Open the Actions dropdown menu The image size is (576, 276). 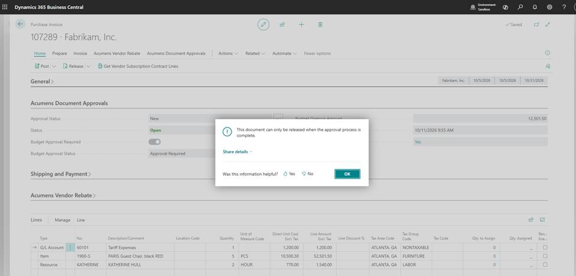(228, 54)
